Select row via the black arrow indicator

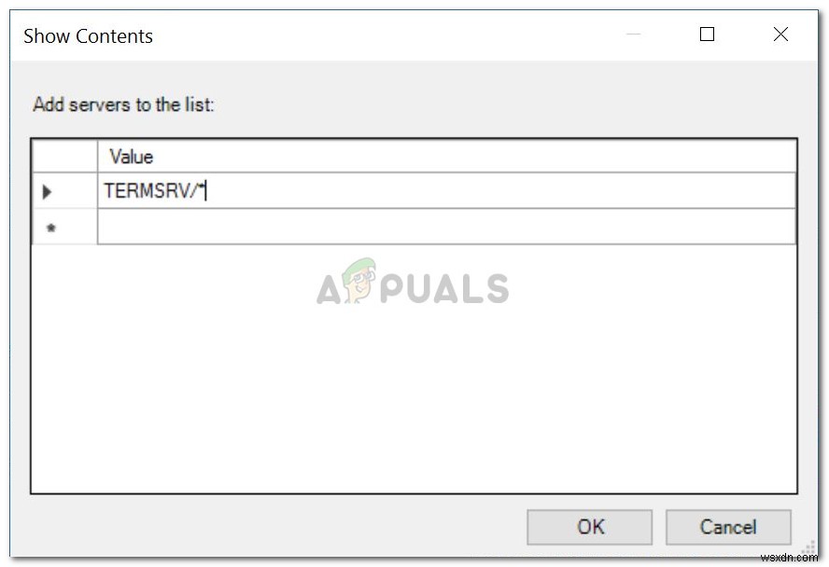click(47, 191)
